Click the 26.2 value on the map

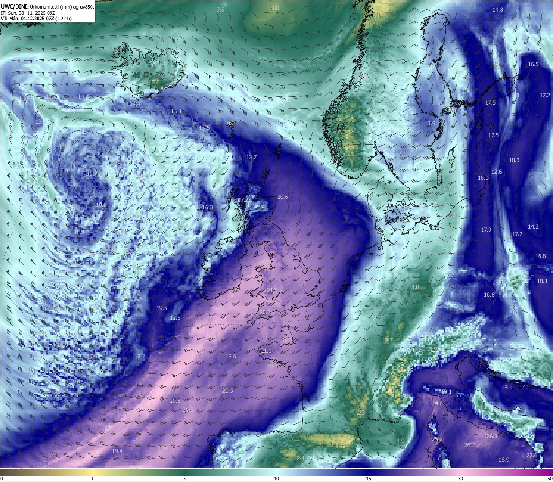tap(470, 445)
